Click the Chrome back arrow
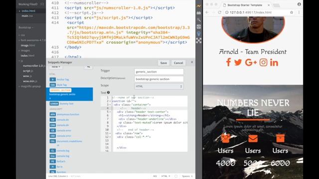 pyautogui.click(x=207, y=12)
